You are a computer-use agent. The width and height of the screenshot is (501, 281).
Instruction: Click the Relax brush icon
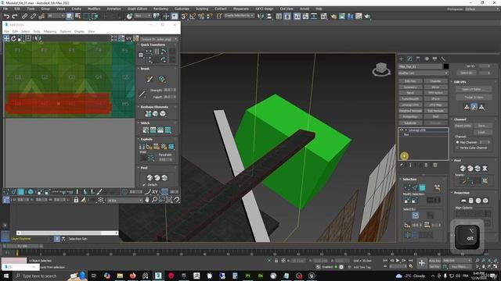(162, 79)
